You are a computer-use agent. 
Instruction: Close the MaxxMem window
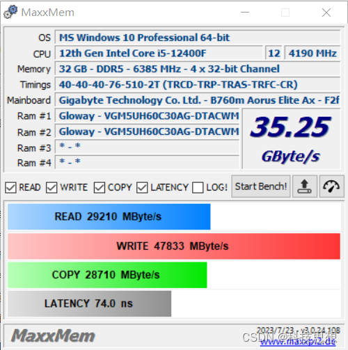click(326, 13)
